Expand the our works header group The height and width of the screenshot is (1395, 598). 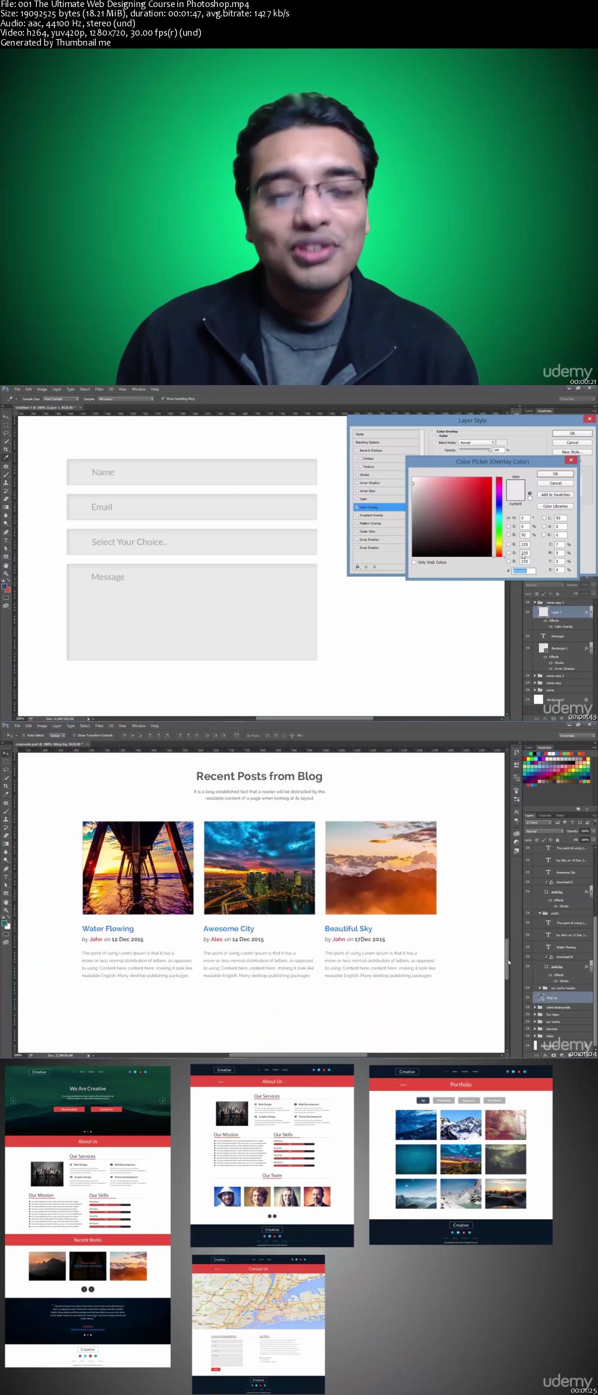click(x=540, y=988)
